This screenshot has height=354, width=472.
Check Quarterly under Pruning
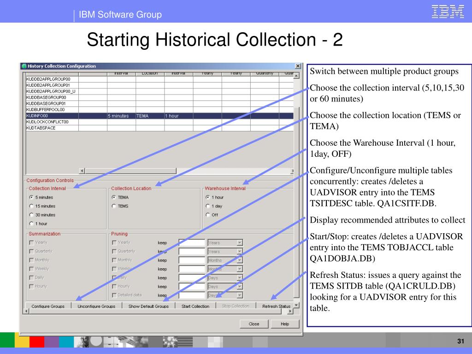(x=114, y=251)
